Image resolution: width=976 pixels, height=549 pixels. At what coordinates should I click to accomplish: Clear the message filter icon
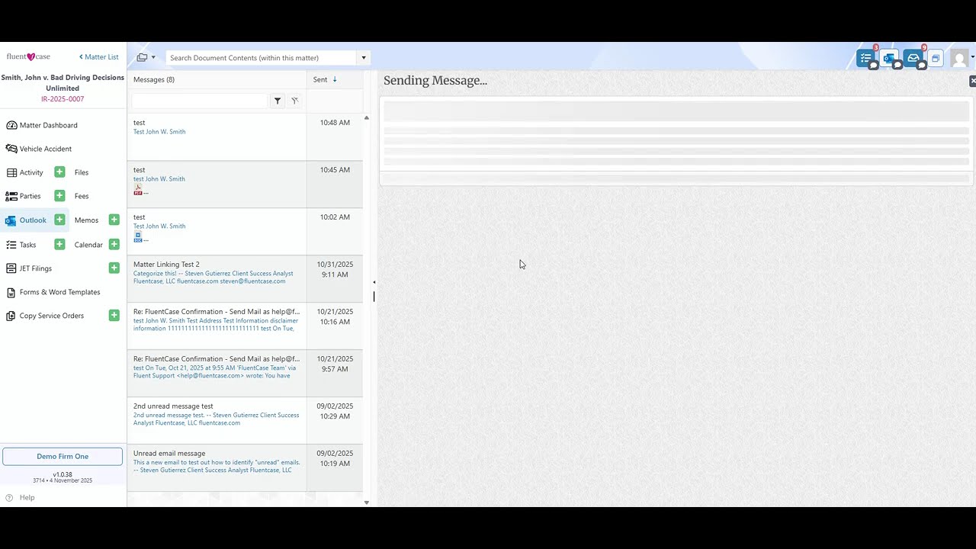click(294, 101)
